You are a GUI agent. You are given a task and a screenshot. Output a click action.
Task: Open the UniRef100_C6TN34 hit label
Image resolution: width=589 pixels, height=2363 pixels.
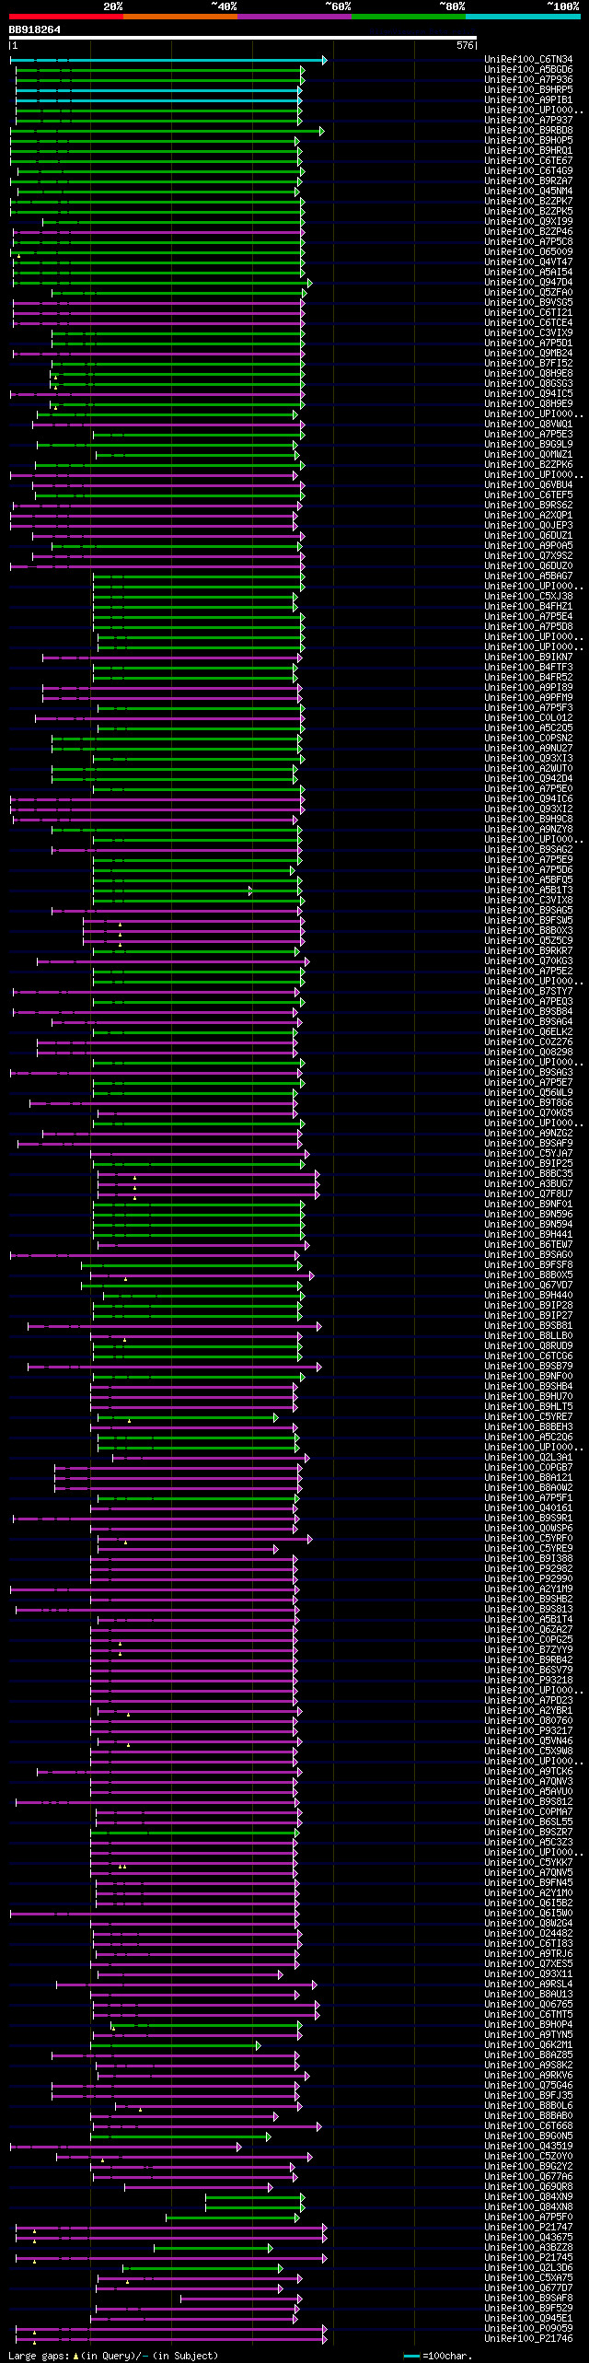click(528, 60)
